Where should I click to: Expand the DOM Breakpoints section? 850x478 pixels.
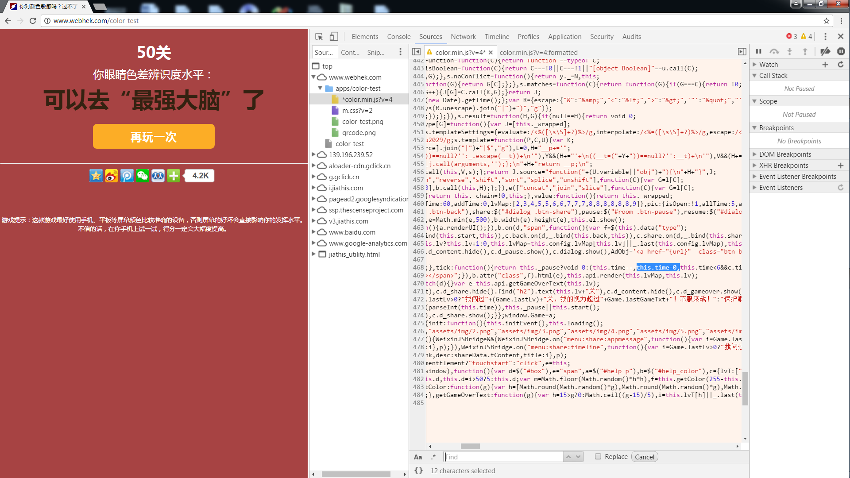tap(754, 154)
